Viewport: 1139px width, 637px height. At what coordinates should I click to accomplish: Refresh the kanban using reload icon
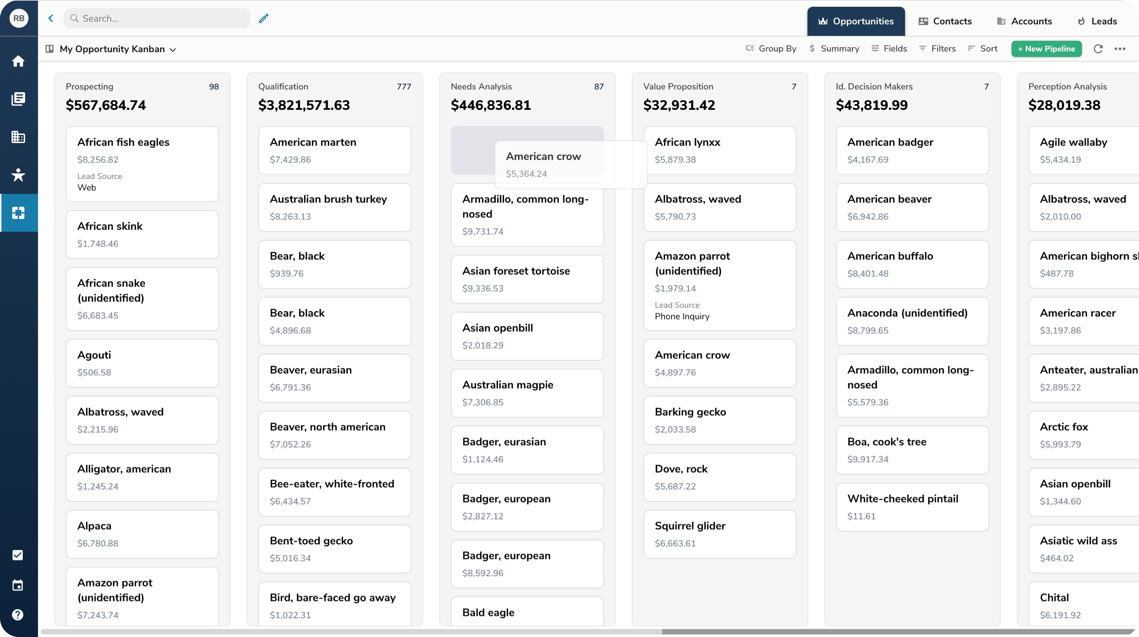tap(1098, 49)
